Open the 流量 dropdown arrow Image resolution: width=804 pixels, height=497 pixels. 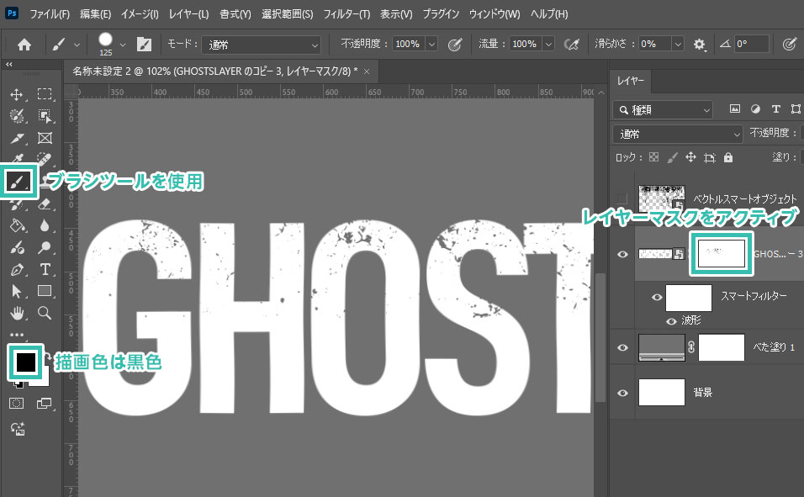coord(548,44)
